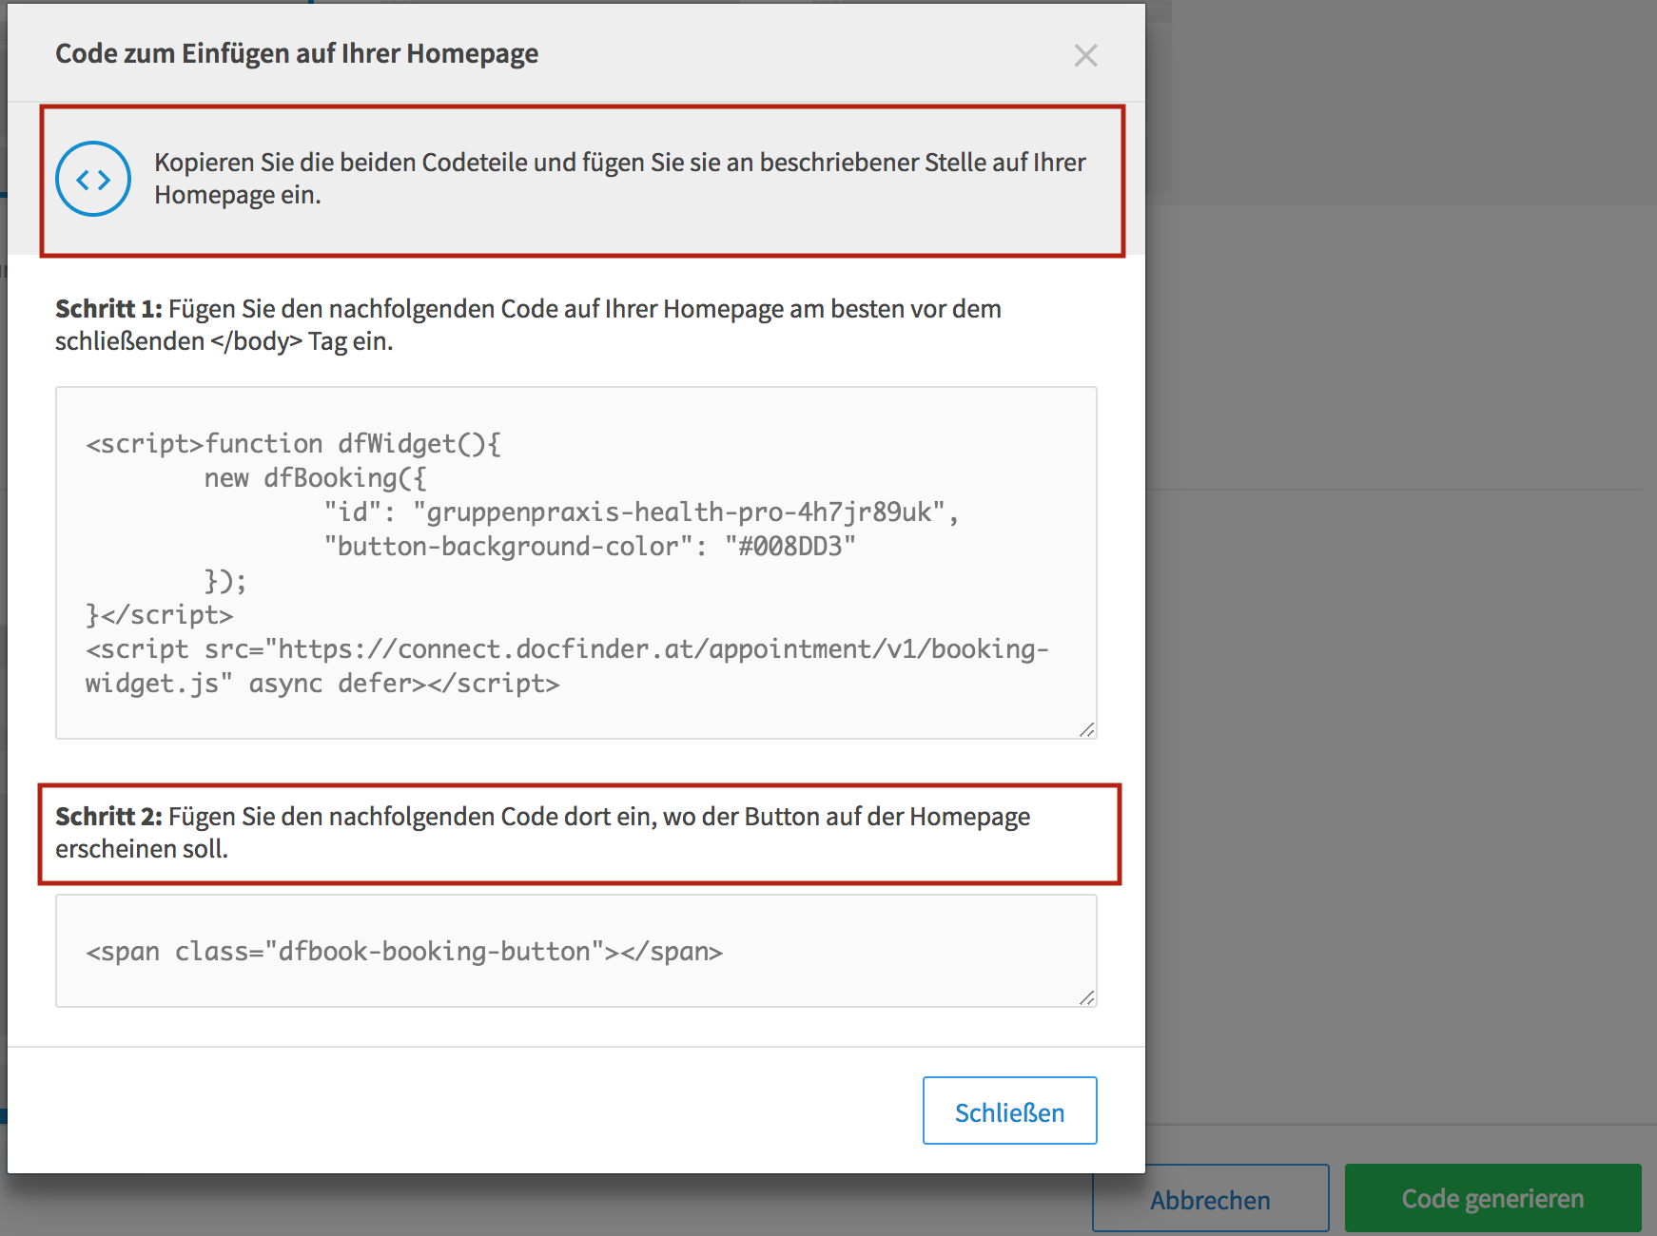Screen dimensions: 1657x1236
Task: Close the code dialog with the X icon
Action: (1085, 55)
